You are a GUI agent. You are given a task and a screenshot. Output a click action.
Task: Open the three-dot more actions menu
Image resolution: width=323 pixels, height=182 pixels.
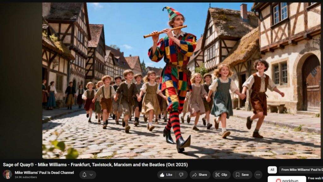[x=258, y=175]
